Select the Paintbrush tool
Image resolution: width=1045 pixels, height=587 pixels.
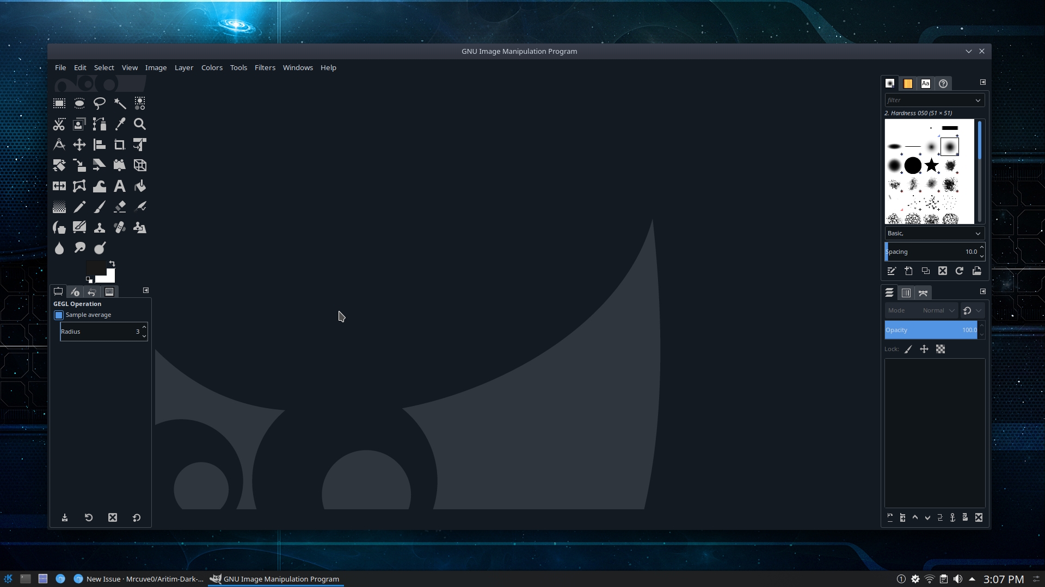(100, 207)
